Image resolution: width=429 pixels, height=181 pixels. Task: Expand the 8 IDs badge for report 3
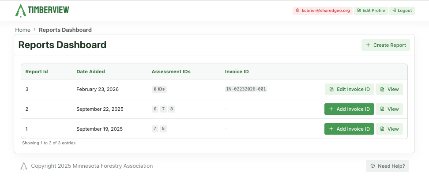159,89
